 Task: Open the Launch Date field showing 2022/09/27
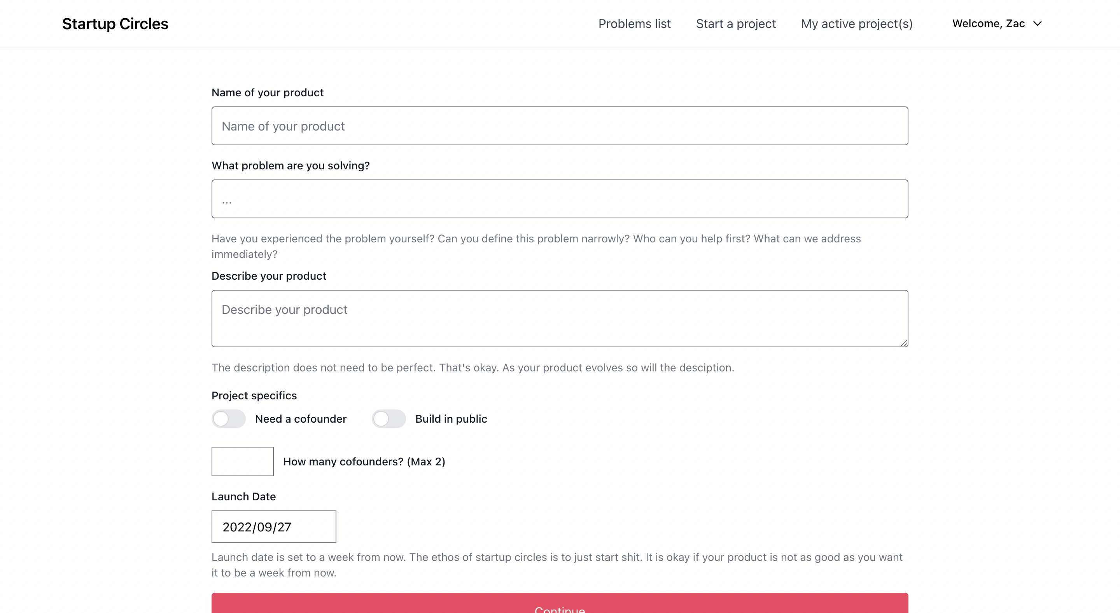point(273,526)
